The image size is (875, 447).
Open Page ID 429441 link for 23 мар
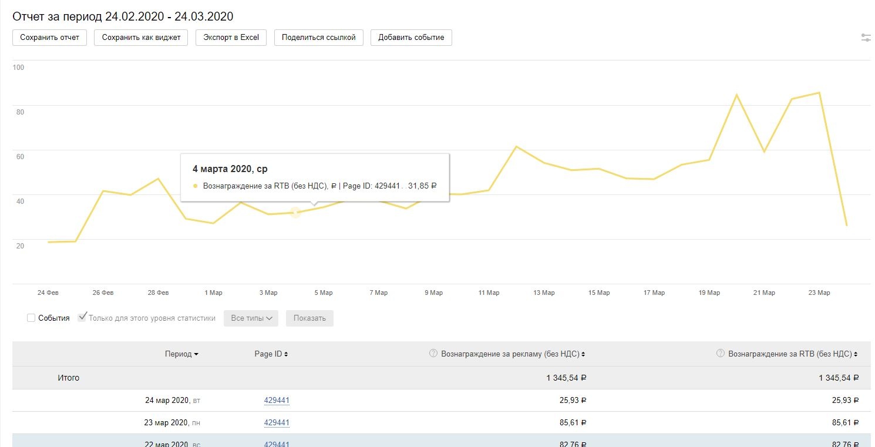277,423
